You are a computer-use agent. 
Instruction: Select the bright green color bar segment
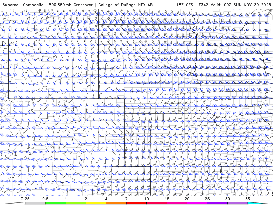(x=56, y=203)
